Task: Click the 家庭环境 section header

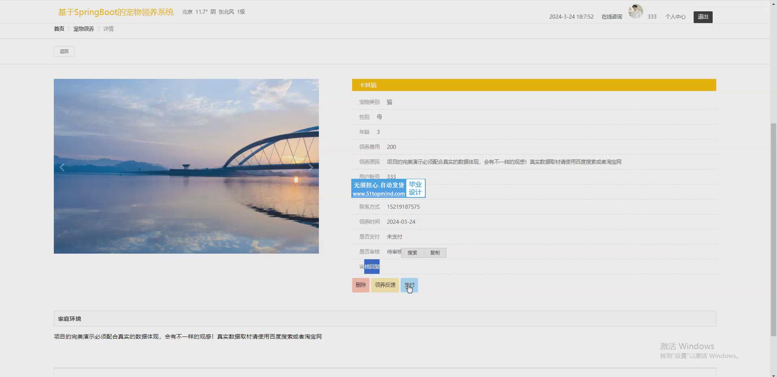Action: coord(385,319)
